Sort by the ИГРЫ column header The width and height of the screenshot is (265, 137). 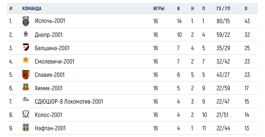159,9
